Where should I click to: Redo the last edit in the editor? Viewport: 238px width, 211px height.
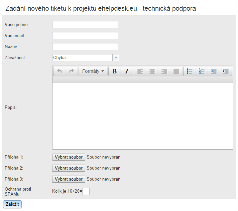click(x=72, y=71)
